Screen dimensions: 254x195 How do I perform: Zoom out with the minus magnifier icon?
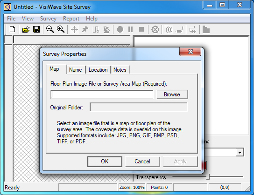[x=50, y=29]
